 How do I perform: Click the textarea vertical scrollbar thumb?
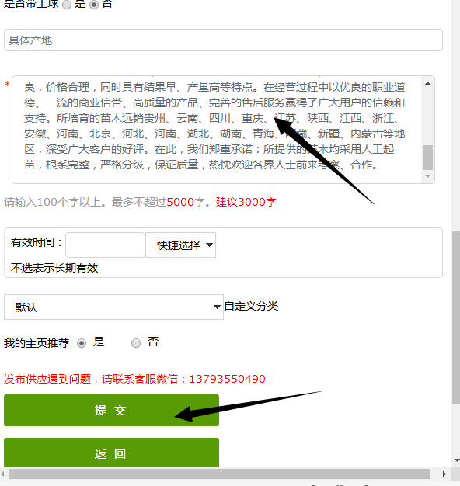point(427,158)
